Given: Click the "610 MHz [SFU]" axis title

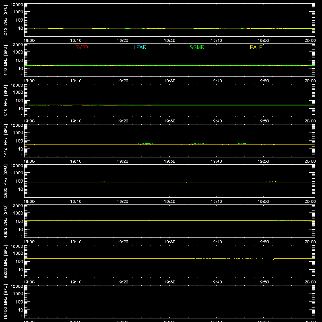Looking at the screenshot, I should [5, 100].
